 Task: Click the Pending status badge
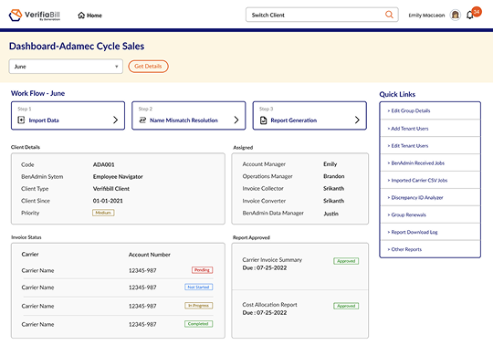(x=202, y=270)
